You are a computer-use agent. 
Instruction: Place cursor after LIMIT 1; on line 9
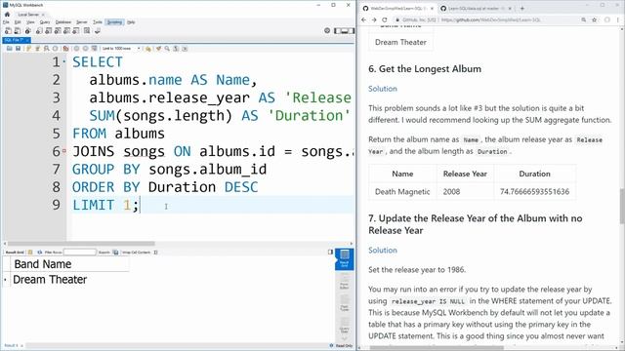tap(141, 206)
